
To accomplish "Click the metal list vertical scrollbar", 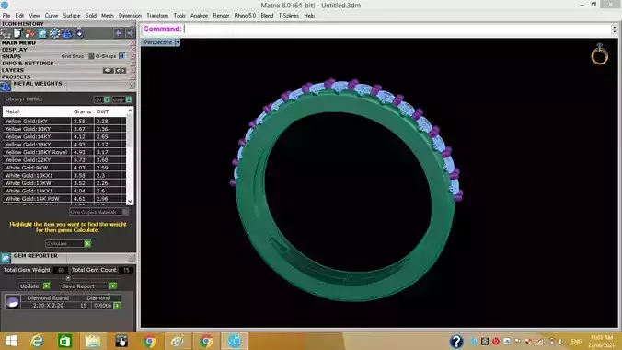I will coord(130,157).
